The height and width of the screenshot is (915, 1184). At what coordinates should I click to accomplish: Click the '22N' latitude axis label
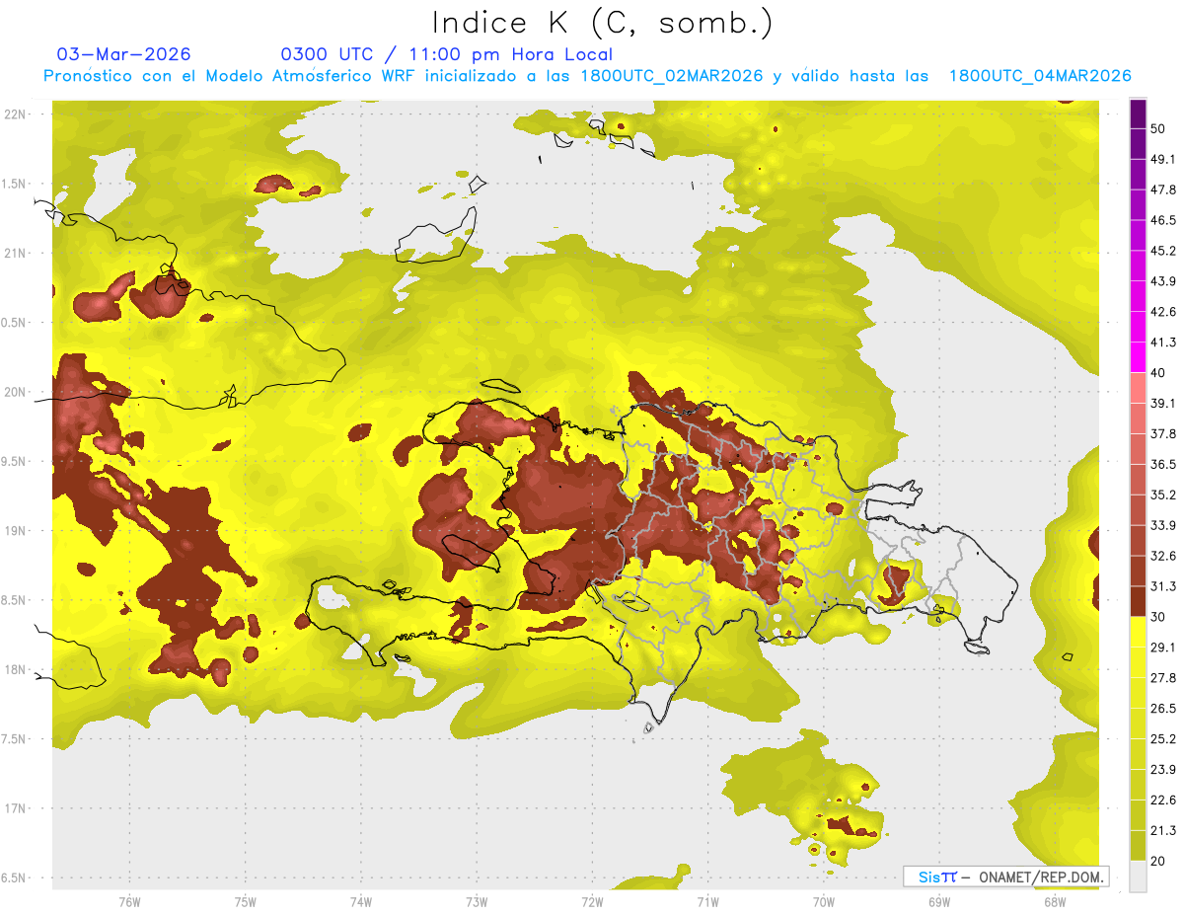click(x=15, y=114)
